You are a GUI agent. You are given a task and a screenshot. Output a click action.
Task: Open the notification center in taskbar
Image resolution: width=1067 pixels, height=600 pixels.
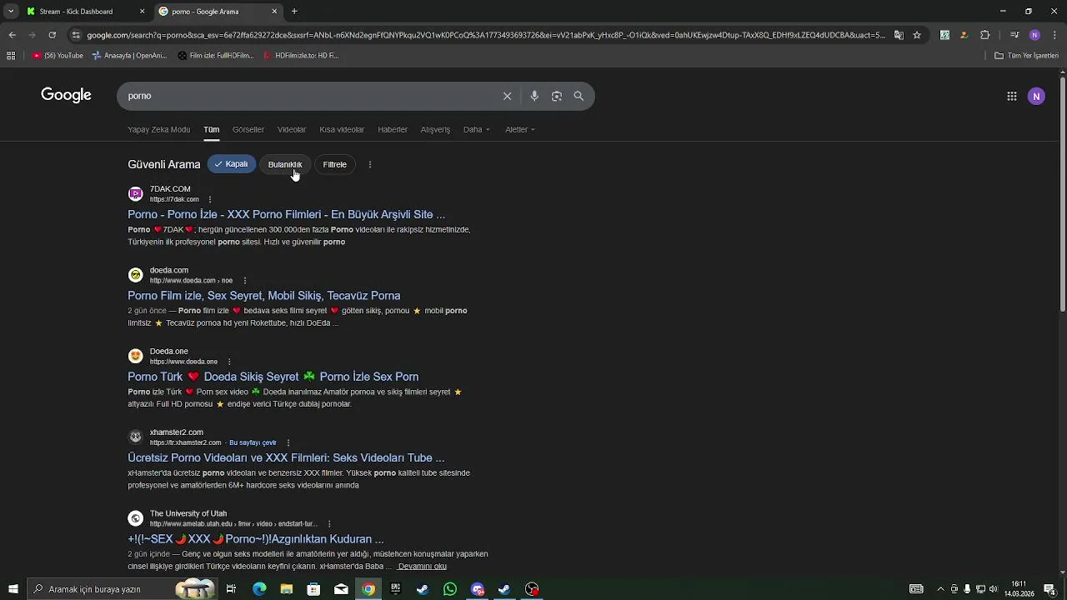click(x=1049, y=589)
